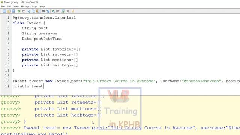Screen dimensions: 240x135
Task: Click 'println tweet' on line 14
Action: (x=28, y=86)
